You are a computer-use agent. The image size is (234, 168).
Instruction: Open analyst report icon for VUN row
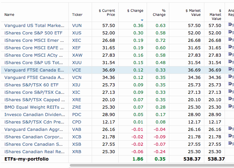coord(230,25)
